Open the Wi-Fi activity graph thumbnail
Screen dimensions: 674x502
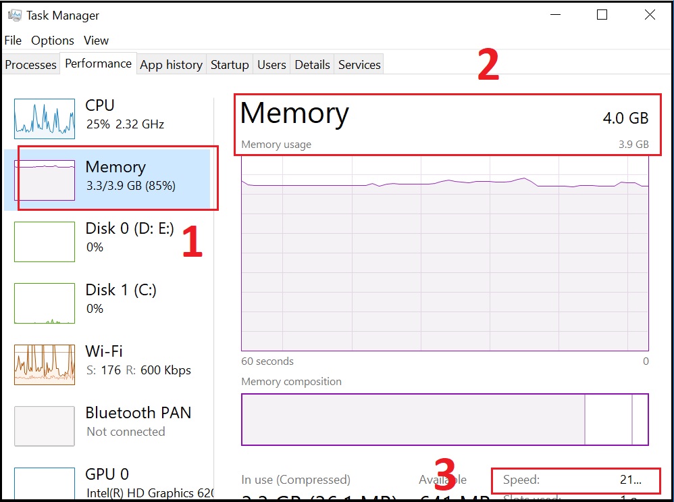tap(45, 365)
